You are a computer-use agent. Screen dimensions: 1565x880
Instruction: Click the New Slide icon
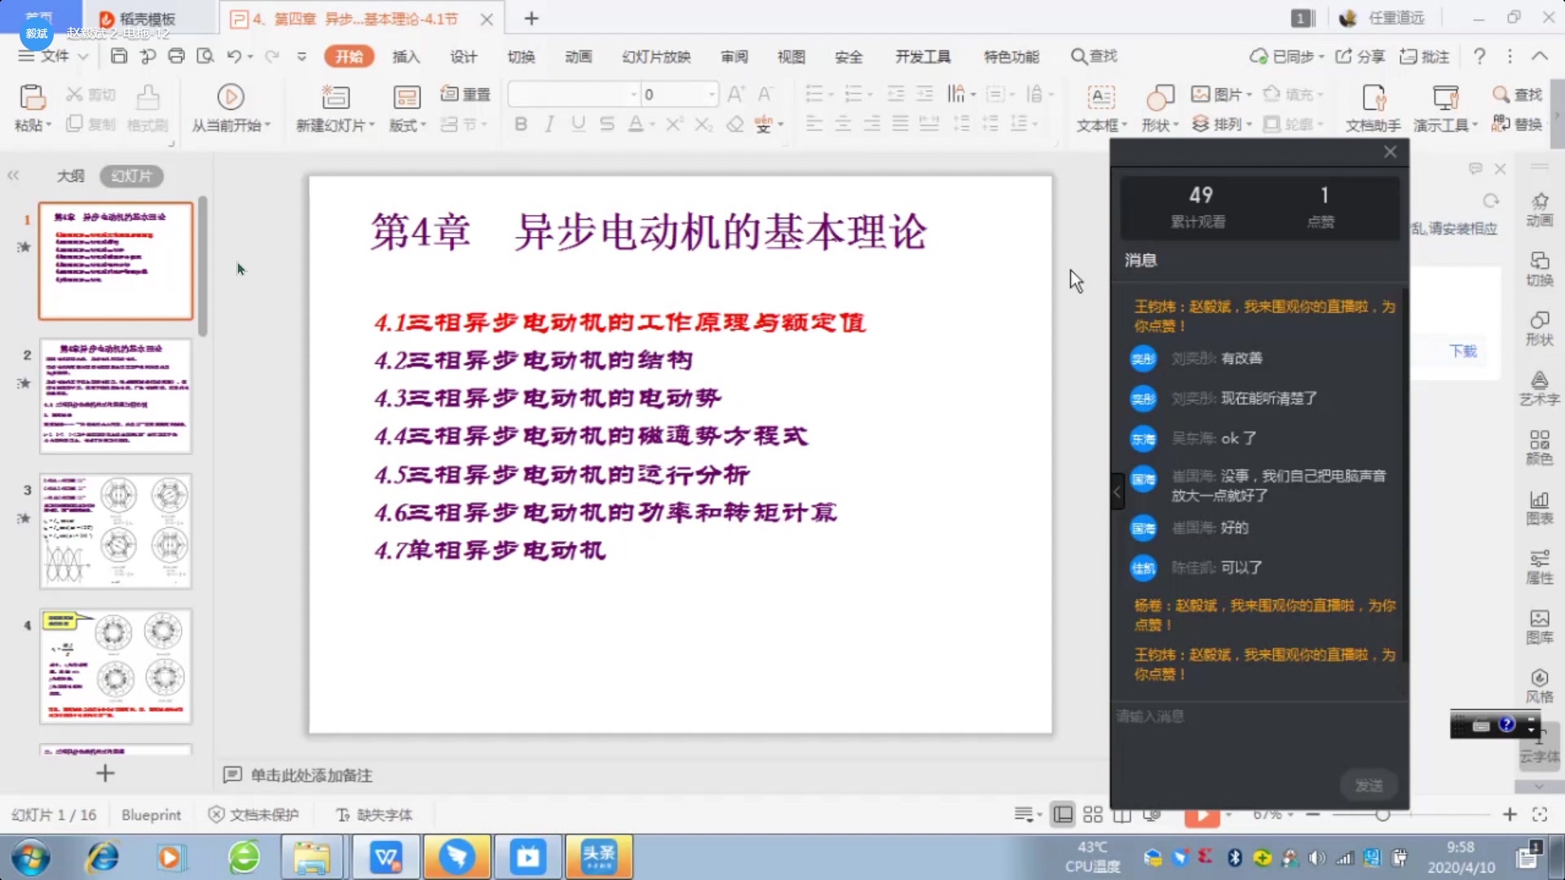click(335, 98)
